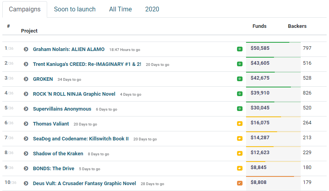
Task: Open Deus Vult: A Crusader Fantasy link
Action: pyautogui.click(x=85, y=184)
